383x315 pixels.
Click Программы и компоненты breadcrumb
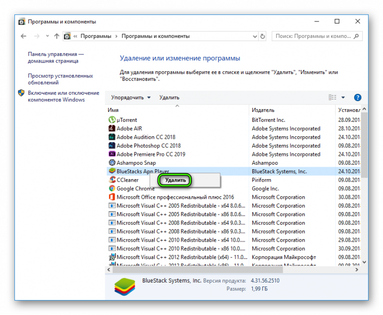click(x=156, y=36)
